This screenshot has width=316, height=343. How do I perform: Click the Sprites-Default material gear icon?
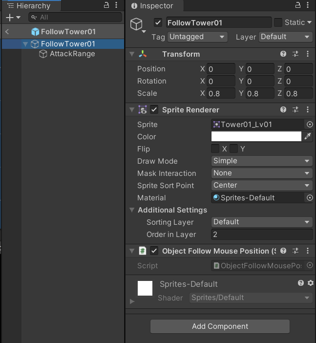(310, 283)
